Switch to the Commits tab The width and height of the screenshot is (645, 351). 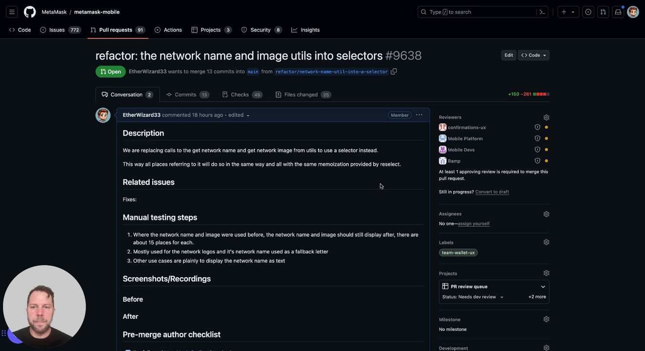point(187,95)
